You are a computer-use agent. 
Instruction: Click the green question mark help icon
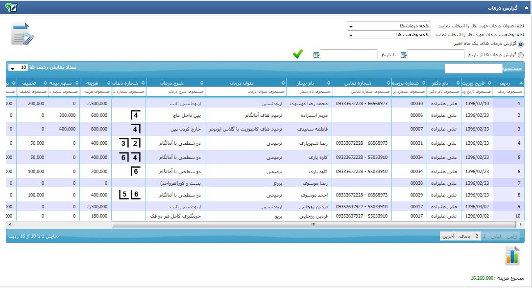coord(8,7)
